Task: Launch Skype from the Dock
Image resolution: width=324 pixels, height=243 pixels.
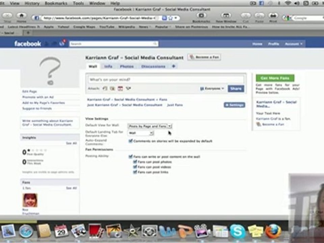Action: (237, 231)
